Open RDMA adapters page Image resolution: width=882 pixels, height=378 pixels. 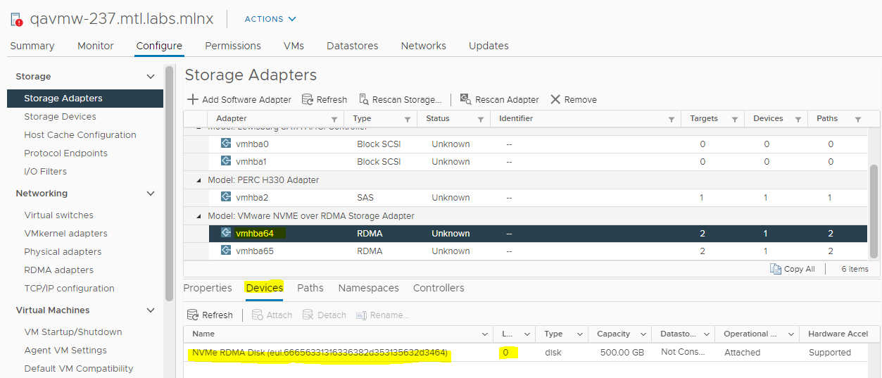pyautogui.click(x=58, y=270)
